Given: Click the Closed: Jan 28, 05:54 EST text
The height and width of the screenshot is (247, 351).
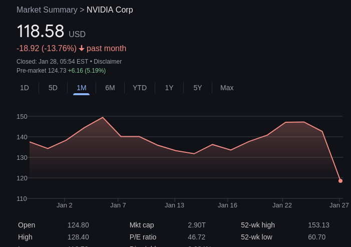Looking at the screenshot, I should (53, 62).
